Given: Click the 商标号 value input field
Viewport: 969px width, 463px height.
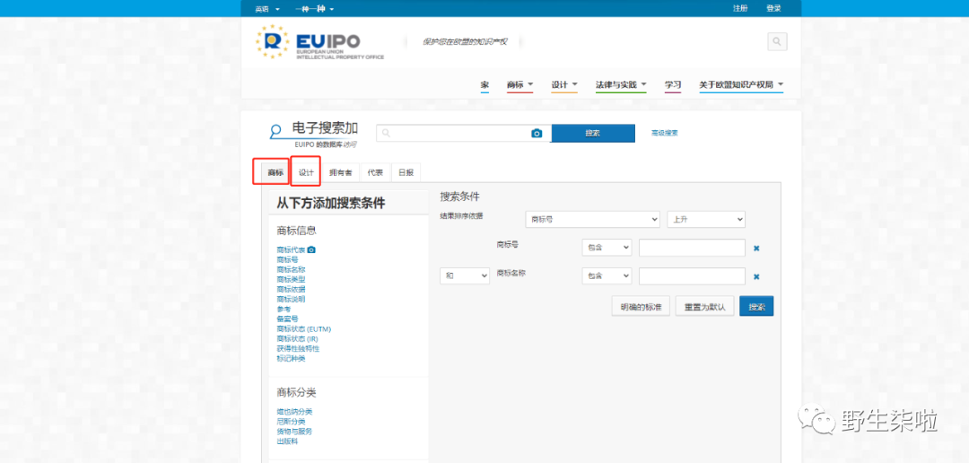Looking at the screenshot, I should tap(692, 248).
